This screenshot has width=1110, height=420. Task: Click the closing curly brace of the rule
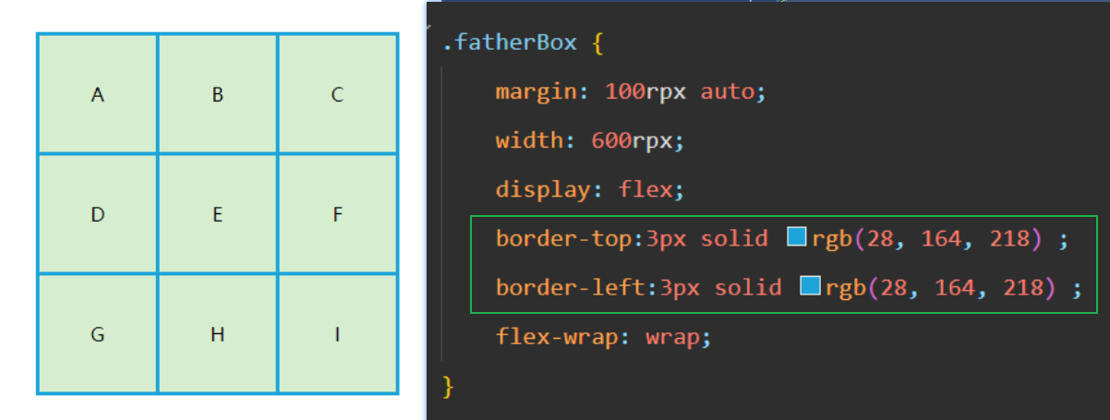[x=449, y=385]
